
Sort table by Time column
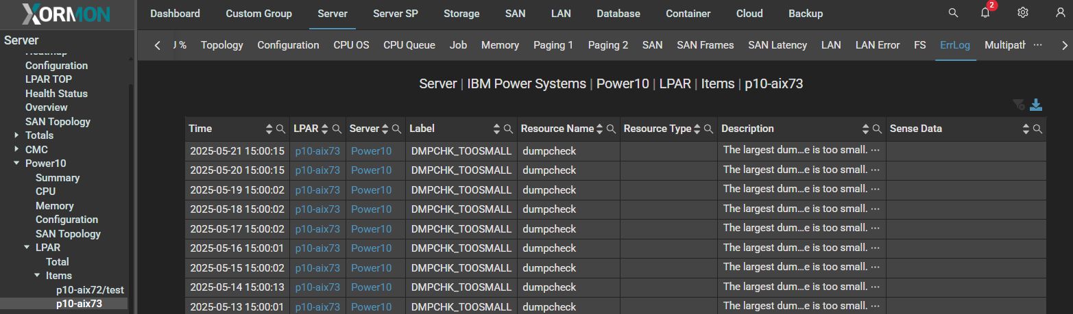tap(269, 129)
